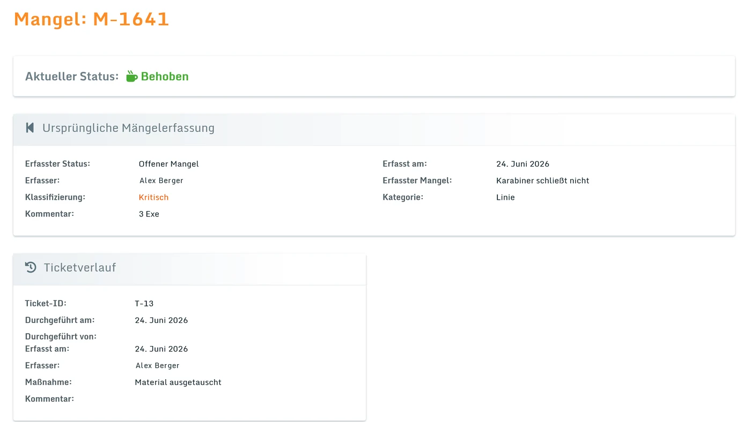This screenshot has height=422, width=751.
Task: Select the "Aktueller Status:" label
Action: pyautogui.click(x=72, y=76)
